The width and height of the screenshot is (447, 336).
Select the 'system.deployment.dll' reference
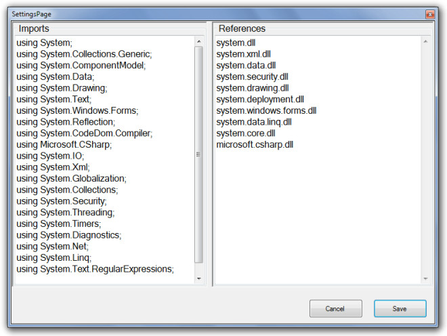coord(260,100)
